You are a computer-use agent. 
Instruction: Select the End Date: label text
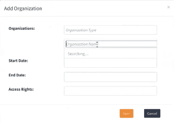point(17,75)
